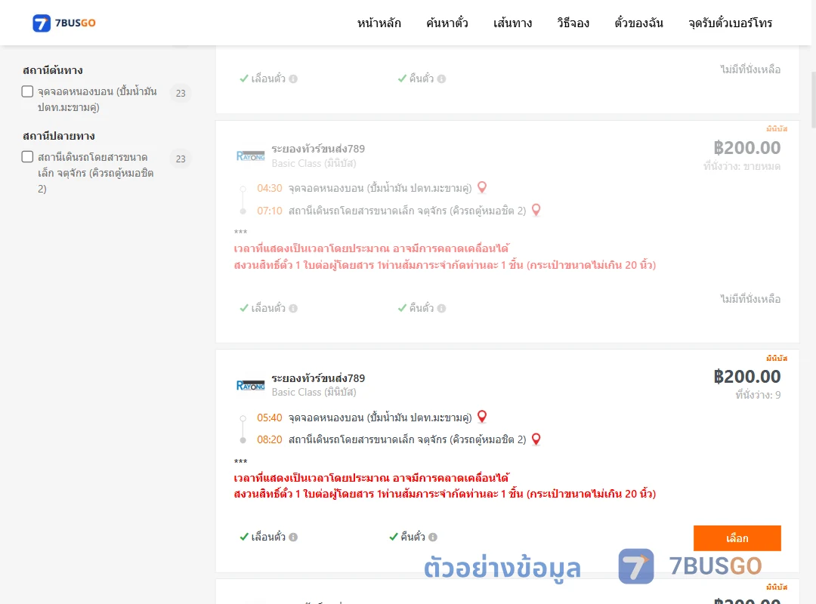The height and width of the screenshot is (604, 816).
Task: Click ที่นั่งว่าง: ขายหมด sold out text
Action: coord(742,166)
